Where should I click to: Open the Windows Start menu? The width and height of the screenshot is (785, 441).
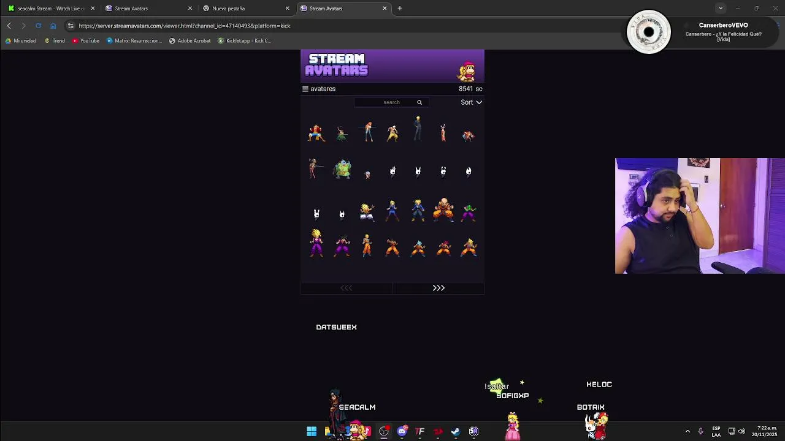[312, 431]
